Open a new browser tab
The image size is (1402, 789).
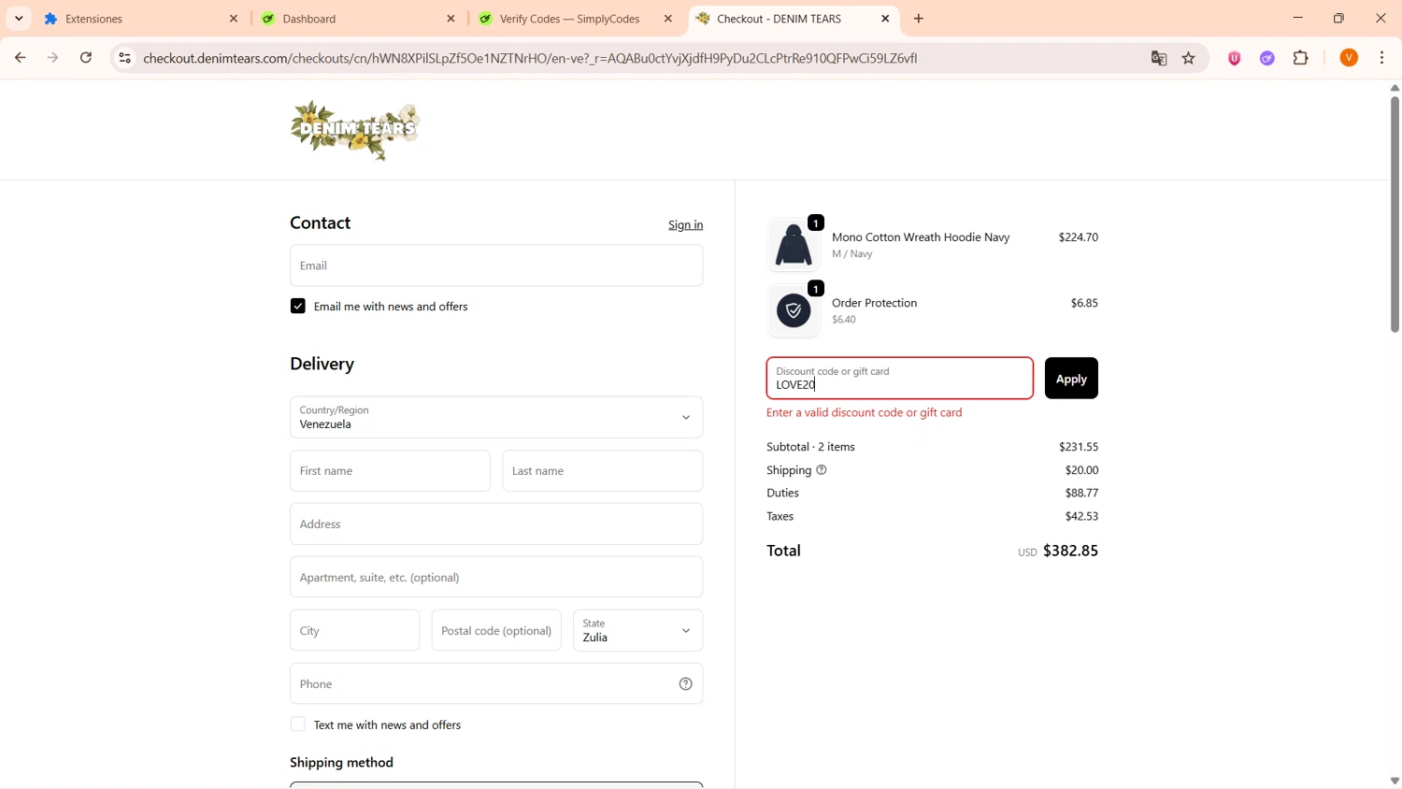pos(919,19)
